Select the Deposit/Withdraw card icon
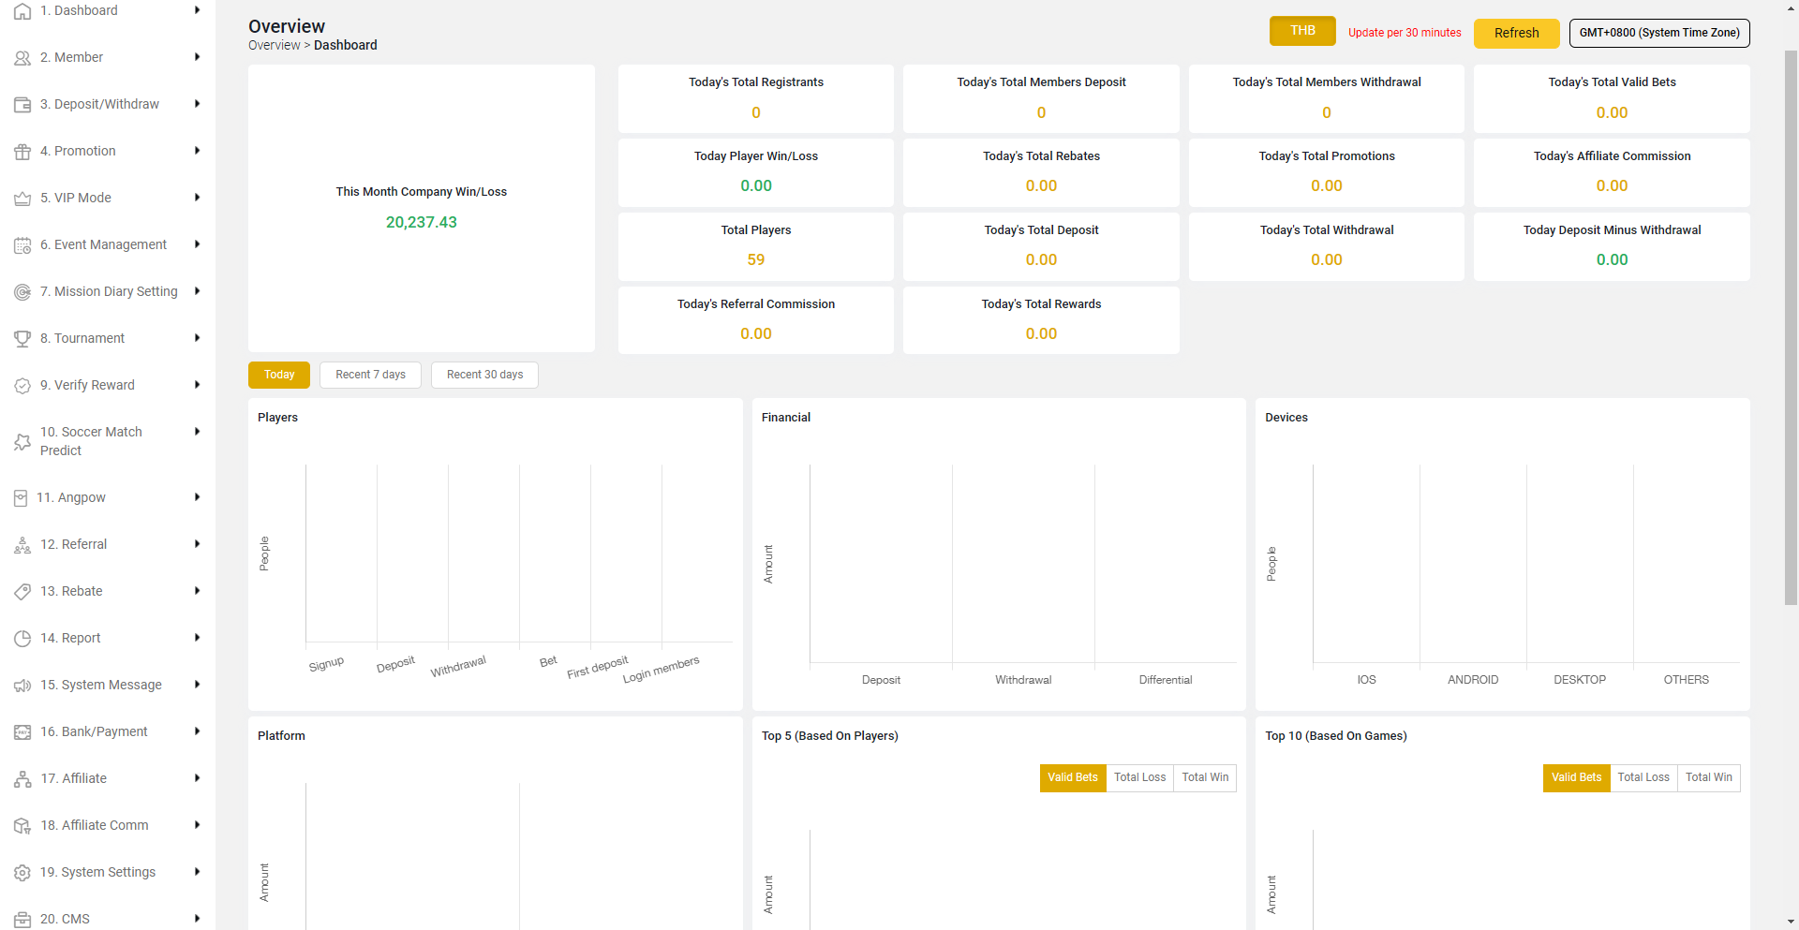Viewport: 1799px width, 930px height. coord(22,104)
